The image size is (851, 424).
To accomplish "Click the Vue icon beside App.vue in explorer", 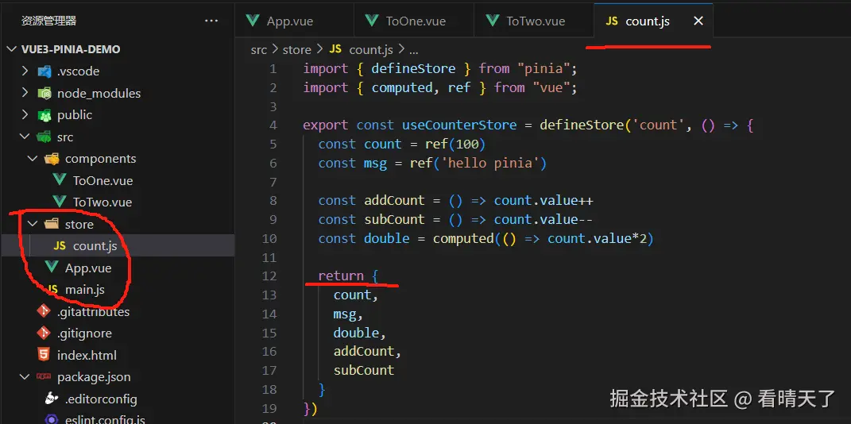I will (52, 268).
